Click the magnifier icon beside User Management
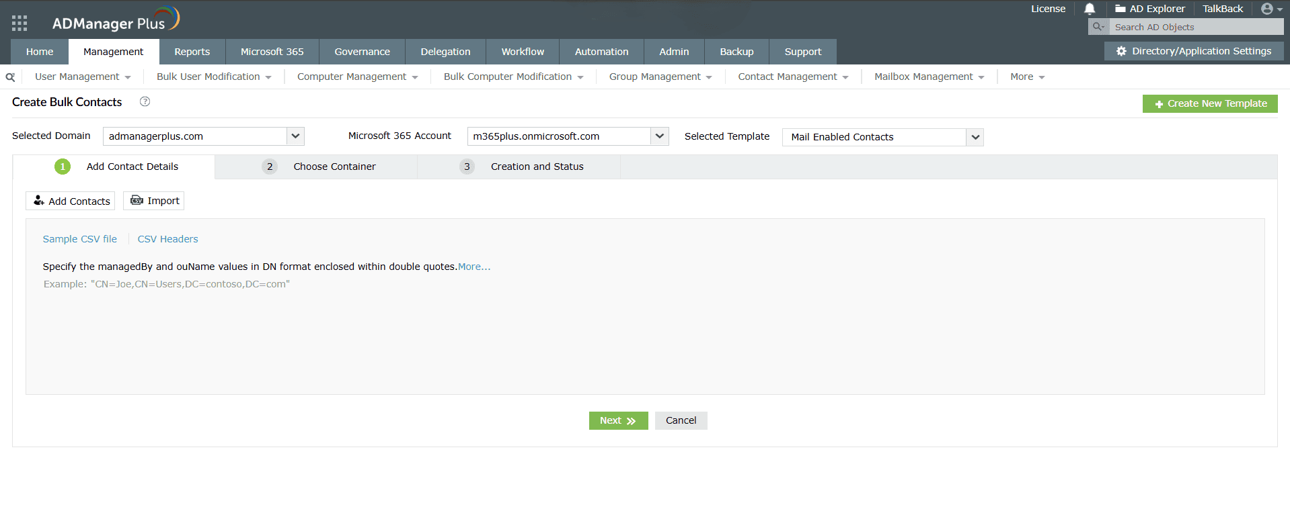1290x511 pixels. 10,77
